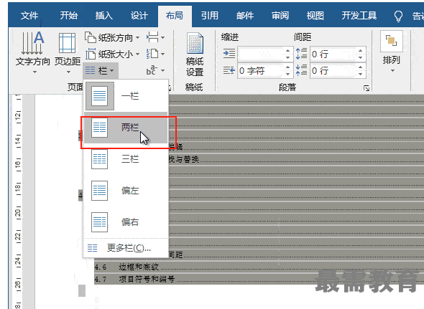Open the 开发工具 tab
Viewport: 424px width, 309px height.
359,16
